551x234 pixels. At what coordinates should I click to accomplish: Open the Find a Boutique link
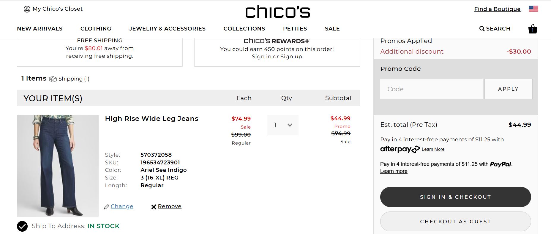497,9
